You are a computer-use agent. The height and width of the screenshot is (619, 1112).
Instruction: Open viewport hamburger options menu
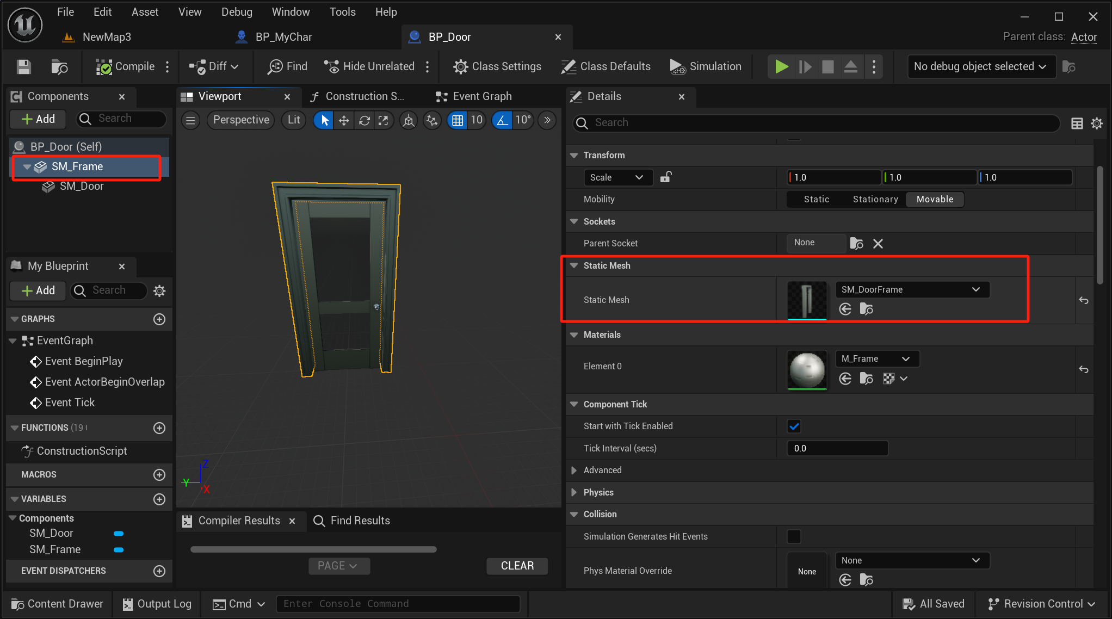point(190,120)
